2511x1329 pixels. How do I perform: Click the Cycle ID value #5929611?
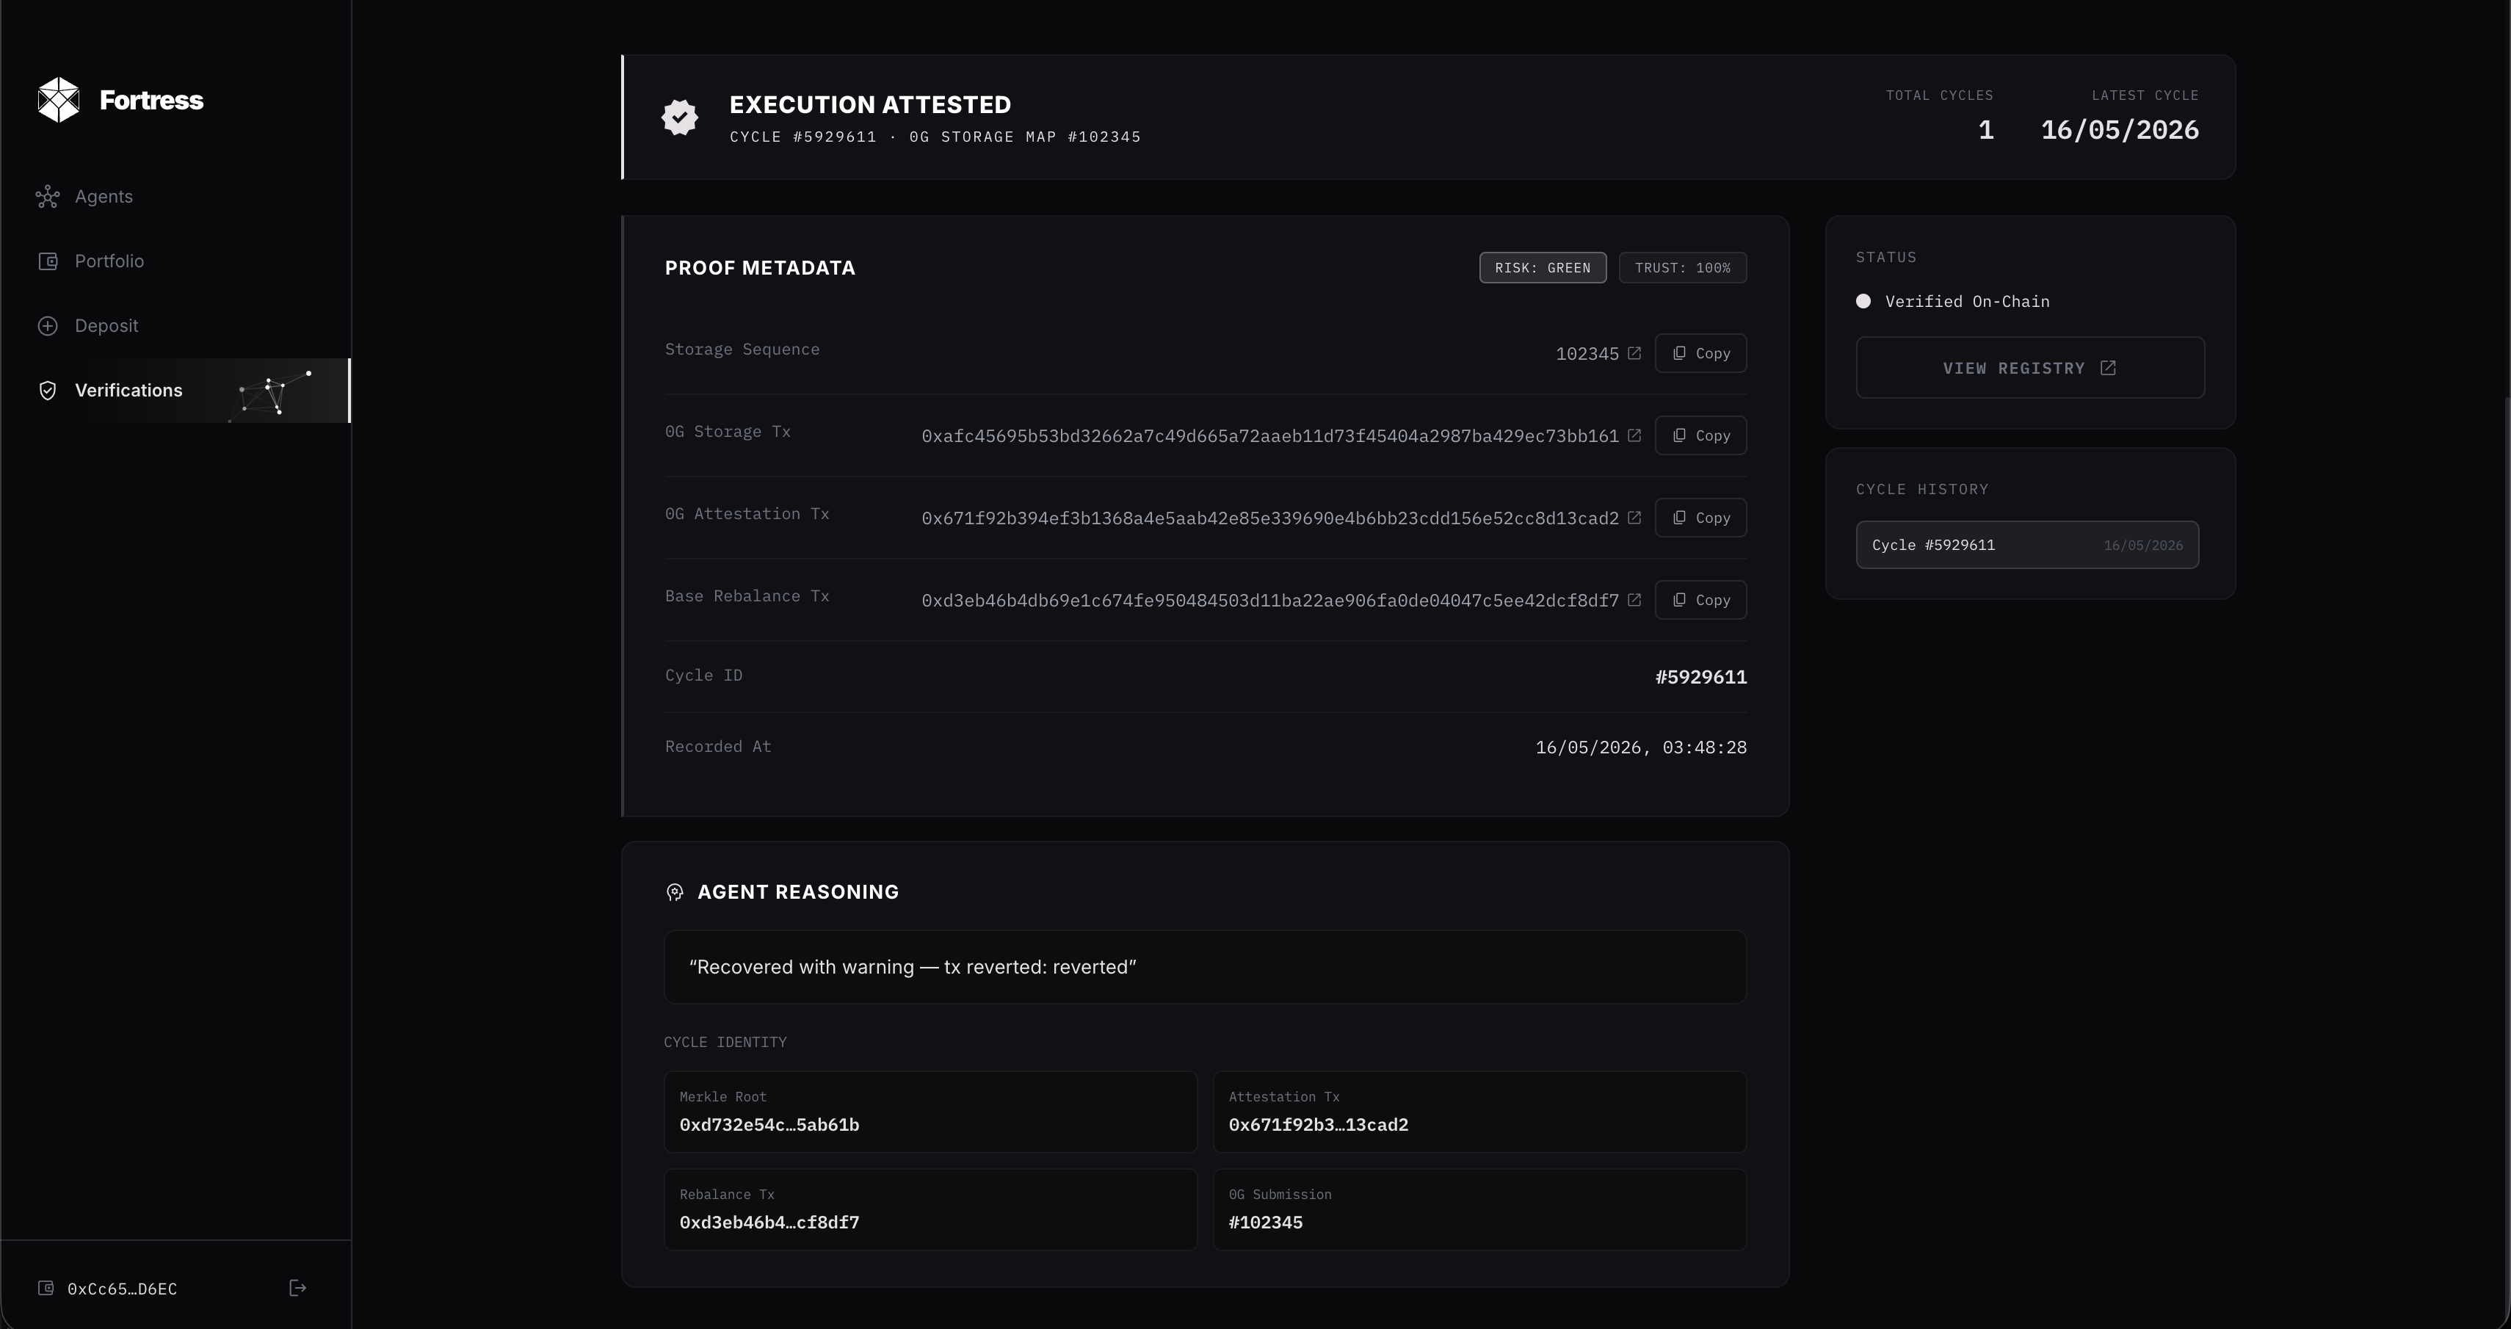(1701, 677)
